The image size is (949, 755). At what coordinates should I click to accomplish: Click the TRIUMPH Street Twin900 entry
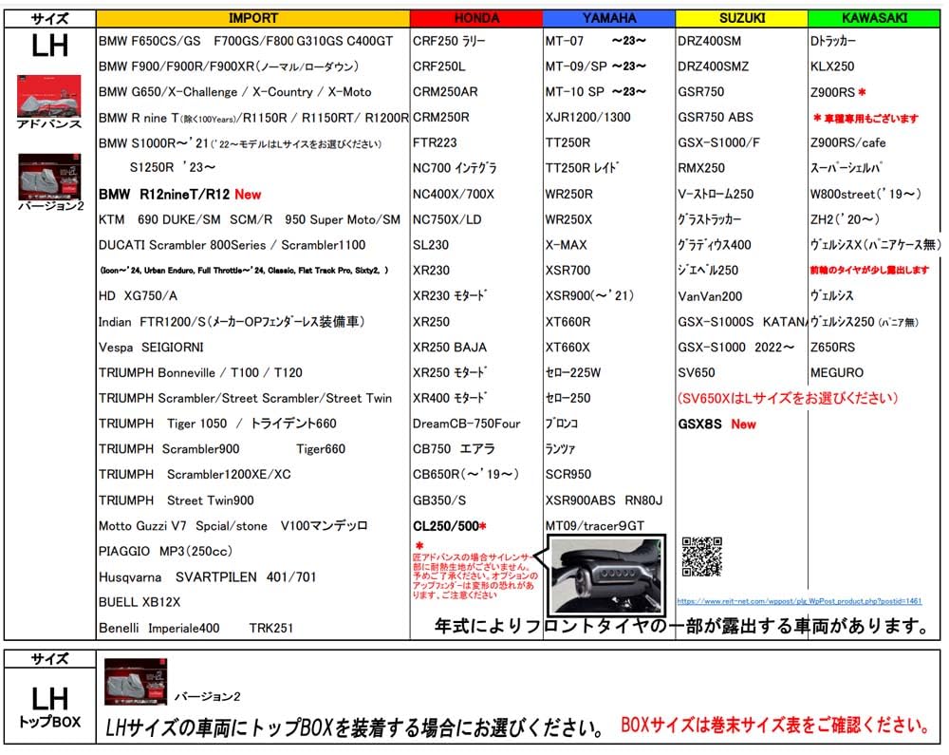[176, 500]
